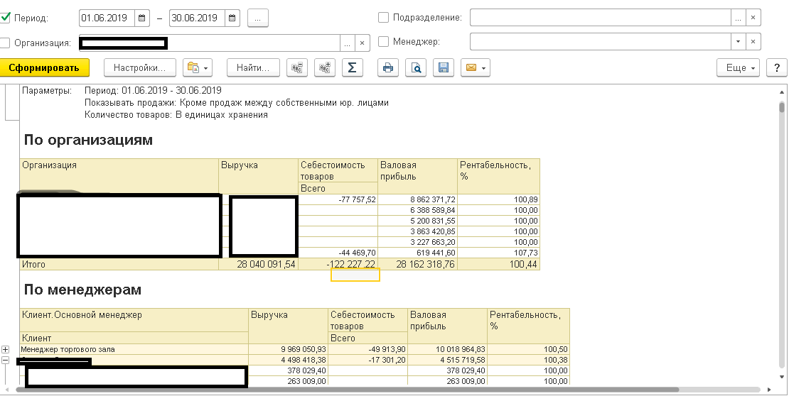Open calendar for the 30.06.2019 end date
789x396 pixels.
point(232,18)
